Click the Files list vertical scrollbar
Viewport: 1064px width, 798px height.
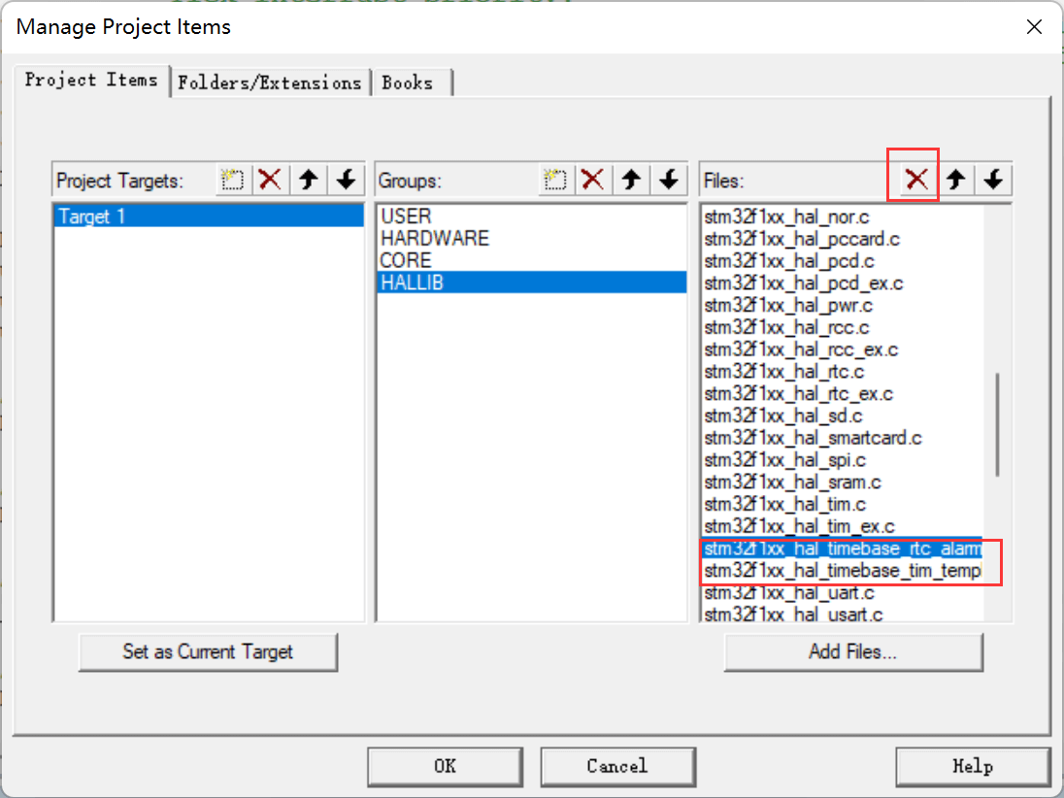tap(997, 425)
